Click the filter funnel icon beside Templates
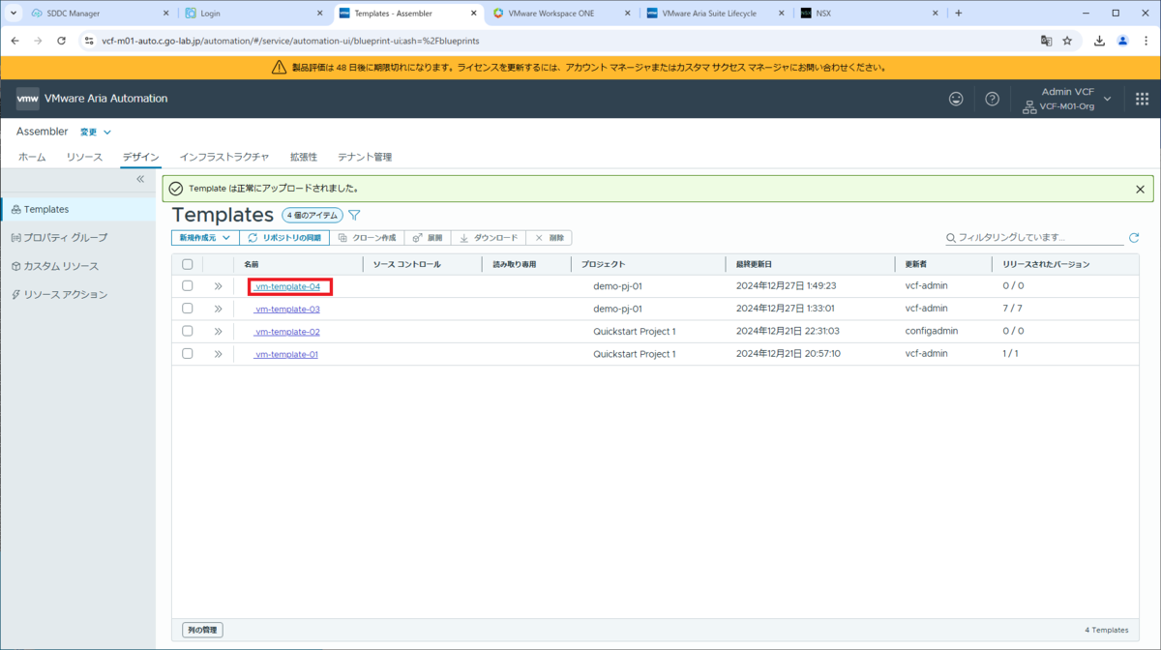The height and width of the screenshot is (650, 1161). tap(354, 215)
